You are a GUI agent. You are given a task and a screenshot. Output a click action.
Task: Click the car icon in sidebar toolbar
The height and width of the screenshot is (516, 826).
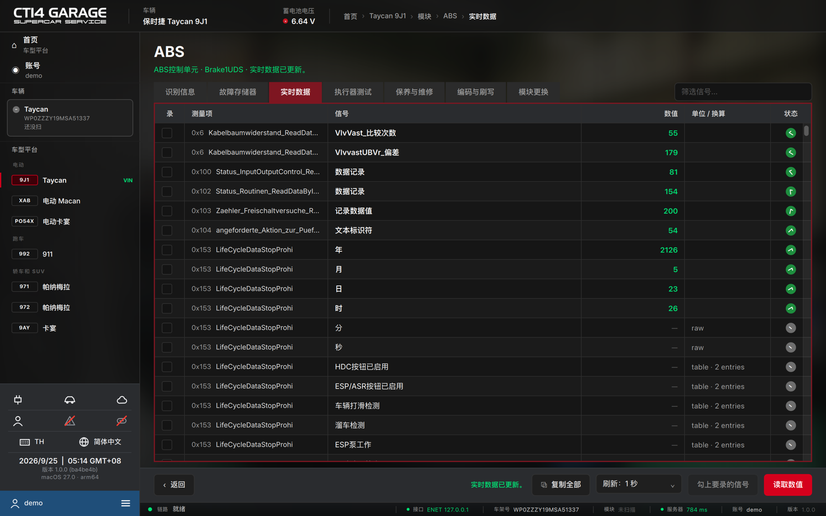70,400
